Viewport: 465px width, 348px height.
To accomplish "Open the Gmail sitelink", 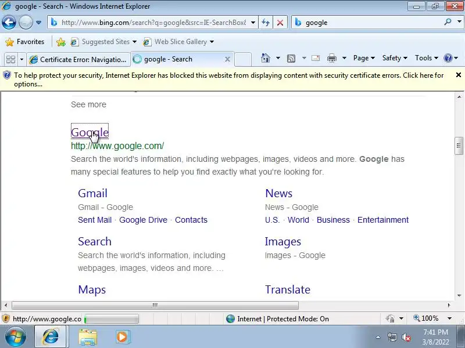I will (x=92, y=193).
